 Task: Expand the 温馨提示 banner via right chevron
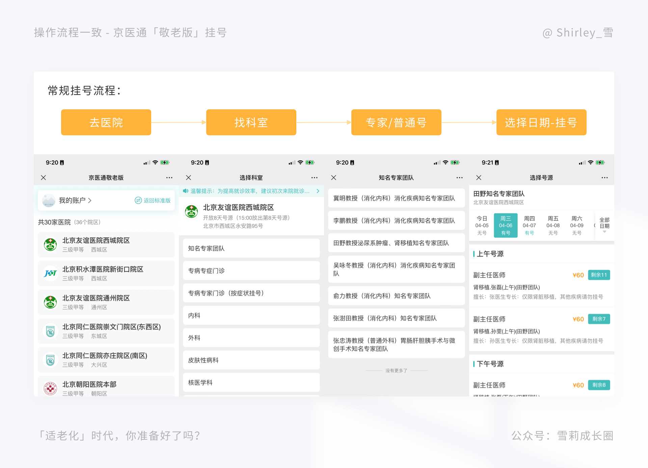[x=318, y=191]
